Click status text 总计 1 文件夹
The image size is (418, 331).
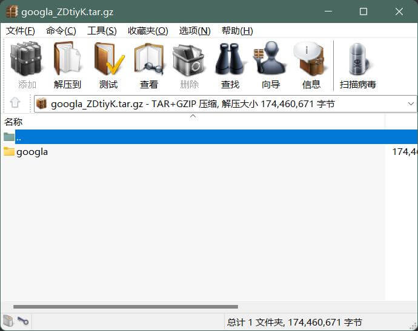tap(254, 323)
